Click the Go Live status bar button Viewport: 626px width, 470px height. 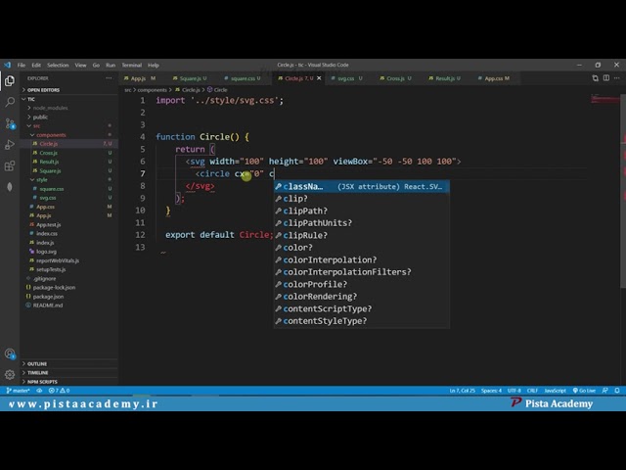(x=584, y=391)
